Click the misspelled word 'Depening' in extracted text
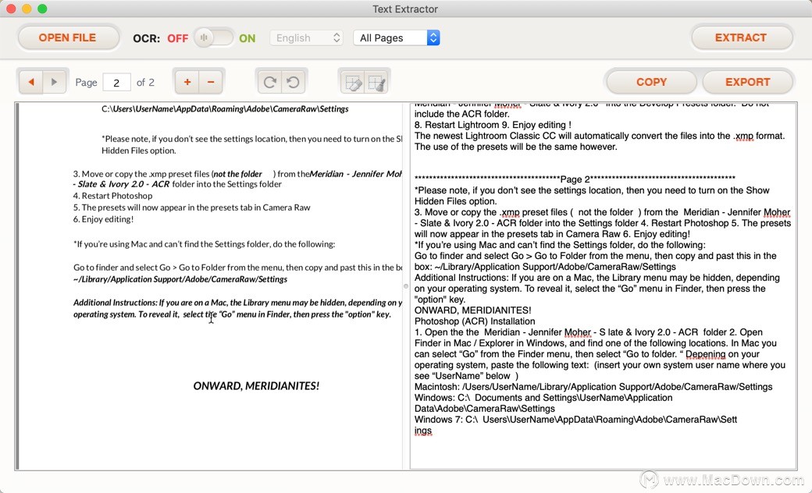The height and width of the screenshot is (493, 812). pos(705,354)
